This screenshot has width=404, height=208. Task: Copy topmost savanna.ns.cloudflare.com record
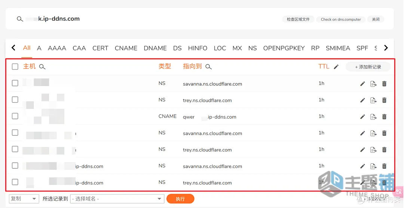click(x=373, y=84)
